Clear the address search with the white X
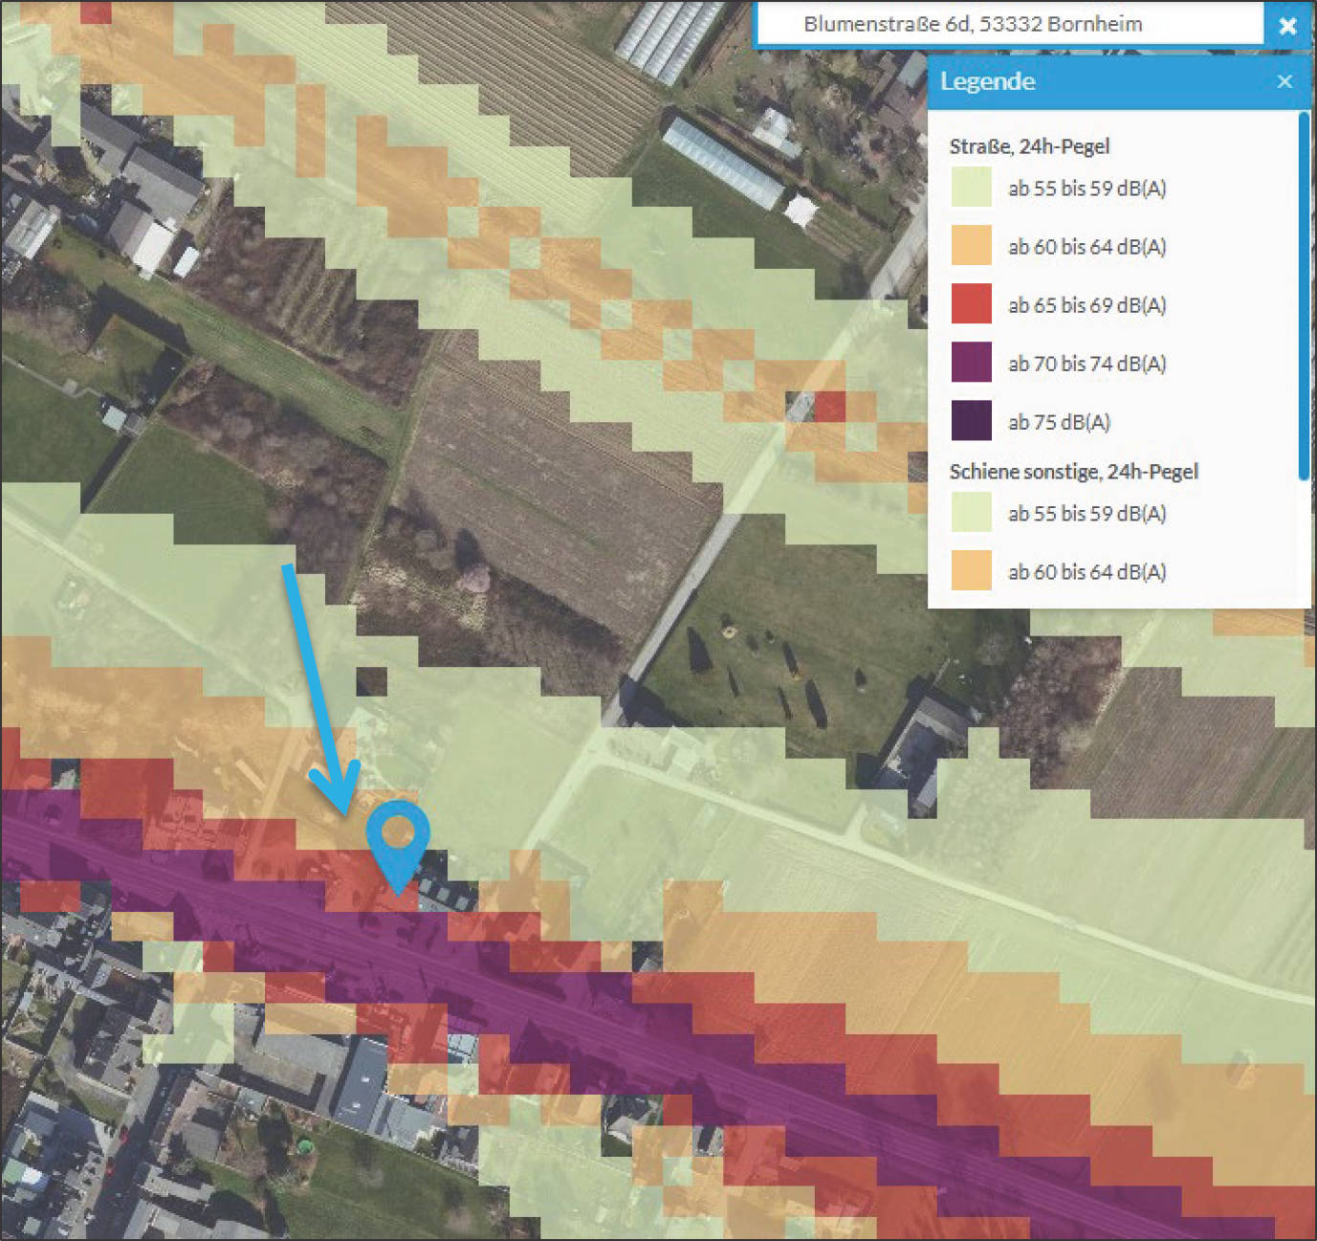Image resolution: width=1317 pixels, height=1241 pixels. click(x=1288, y=26)
